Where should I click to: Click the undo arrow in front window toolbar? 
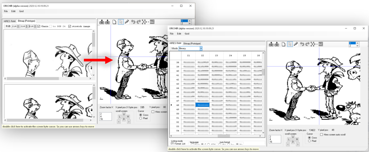pos(302,44)
